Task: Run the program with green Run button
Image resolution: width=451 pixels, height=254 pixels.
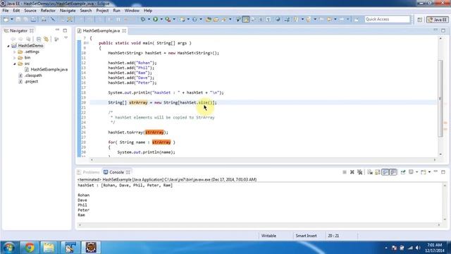Action: [155, 19]
